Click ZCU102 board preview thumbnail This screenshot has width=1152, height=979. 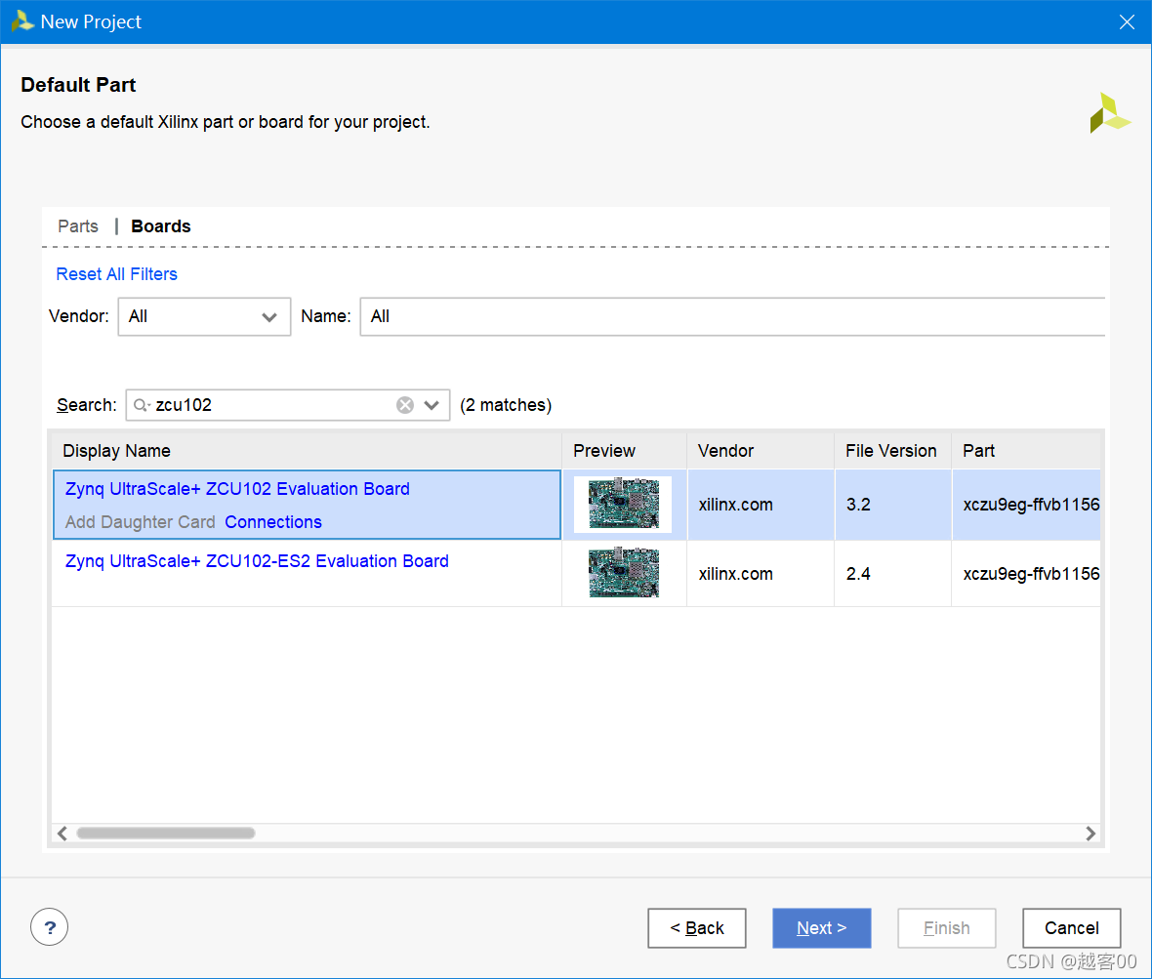624,504
